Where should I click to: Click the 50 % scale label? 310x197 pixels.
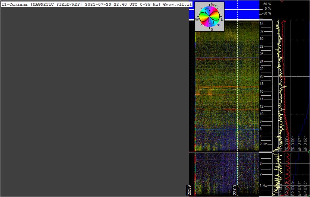267,4
